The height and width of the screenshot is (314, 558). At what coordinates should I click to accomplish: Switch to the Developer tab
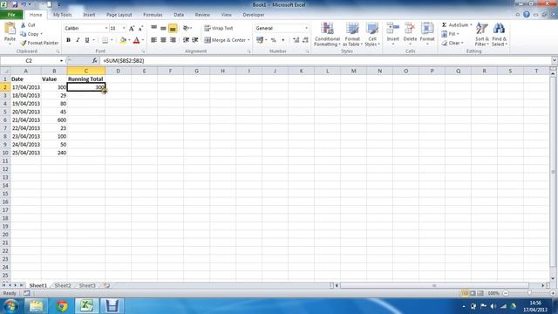click(x=254, y=15)
